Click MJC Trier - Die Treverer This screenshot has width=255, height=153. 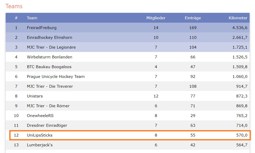coord(50,86)
